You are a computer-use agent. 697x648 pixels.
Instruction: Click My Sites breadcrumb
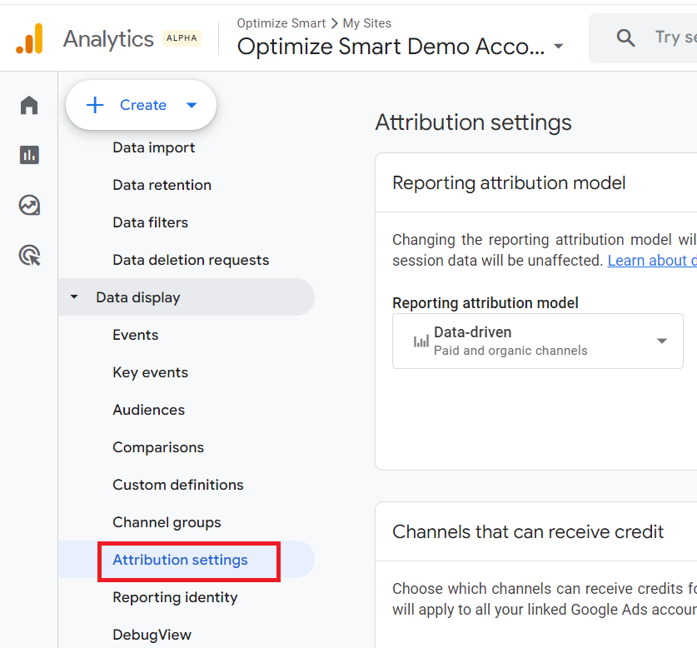tap(366, 23)
